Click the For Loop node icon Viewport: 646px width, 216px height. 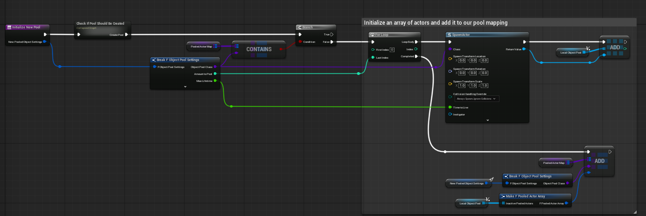point(372,34)
